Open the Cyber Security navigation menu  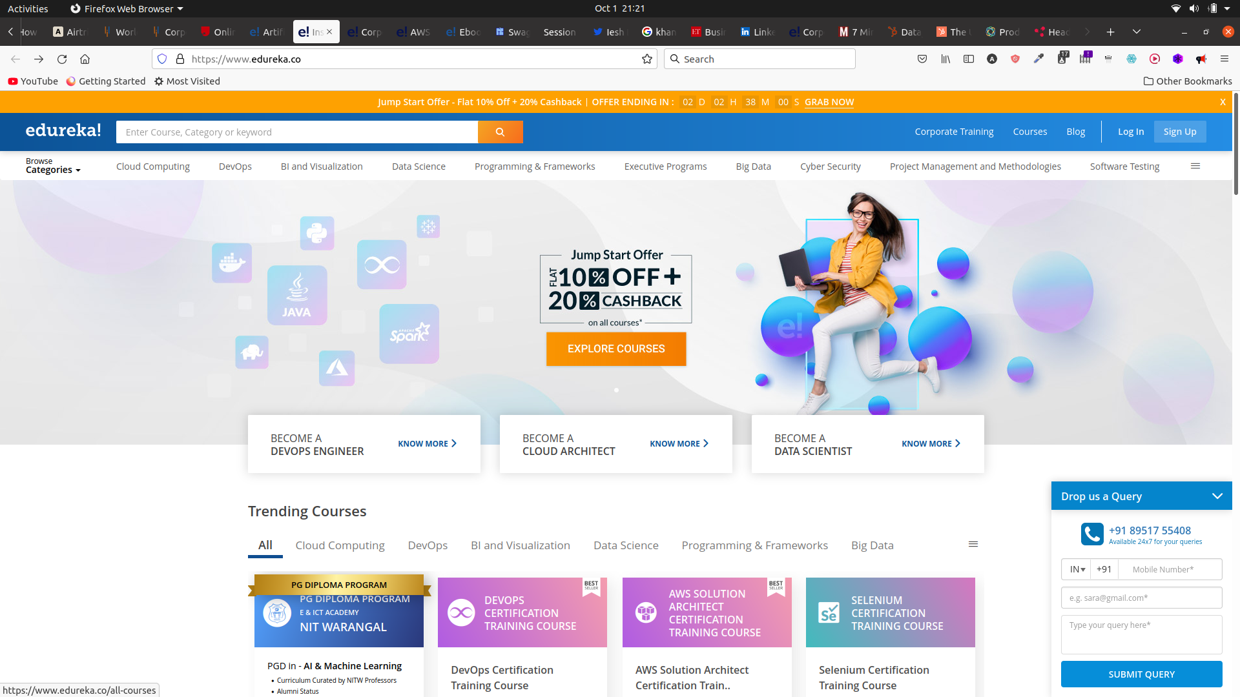coord(831,166)
